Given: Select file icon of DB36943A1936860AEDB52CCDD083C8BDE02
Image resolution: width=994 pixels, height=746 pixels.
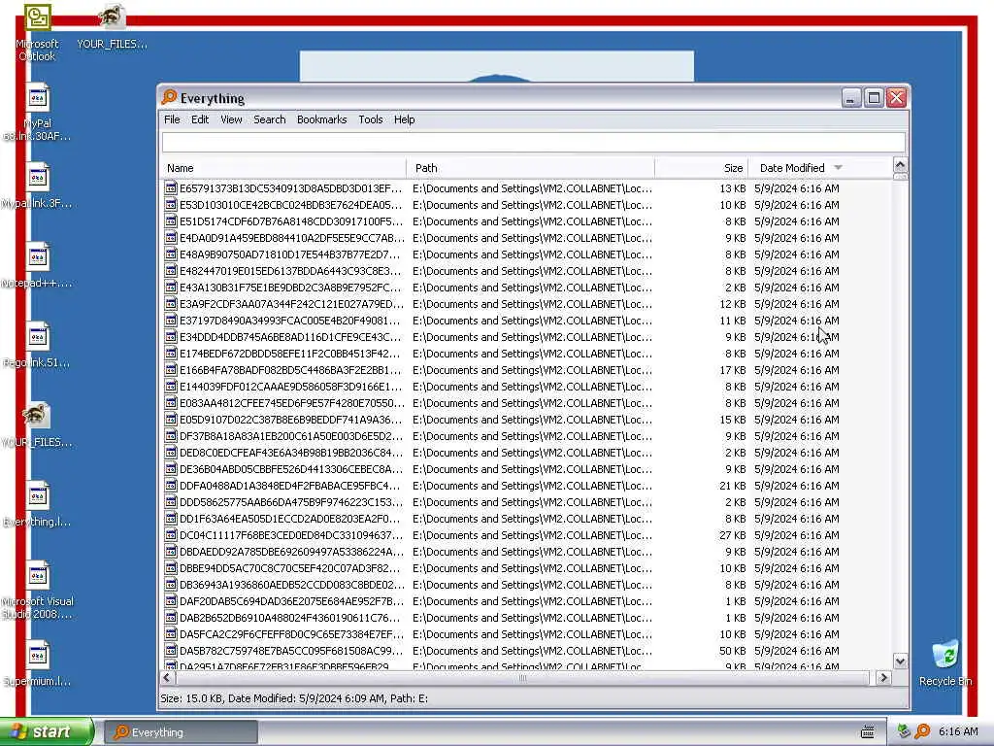Looking at the screenshot, I should click(171, 584).
